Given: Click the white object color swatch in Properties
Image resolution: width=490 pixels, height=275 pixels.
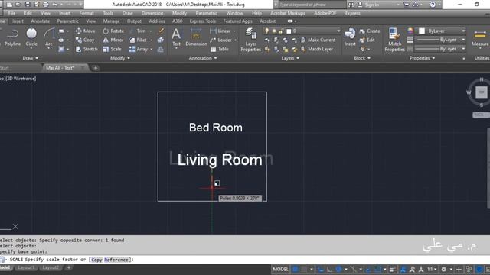Looking at the screenshot, I should pos(422,31).
